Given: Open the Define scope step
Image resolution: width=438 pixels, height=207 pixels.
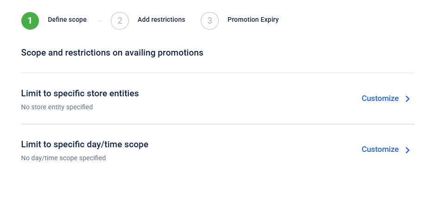Looking at the screenshot, I should [67, 19].
